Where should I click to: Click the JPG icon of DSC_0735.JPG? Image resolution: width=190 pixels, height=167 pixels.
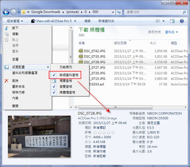(81, 57)
